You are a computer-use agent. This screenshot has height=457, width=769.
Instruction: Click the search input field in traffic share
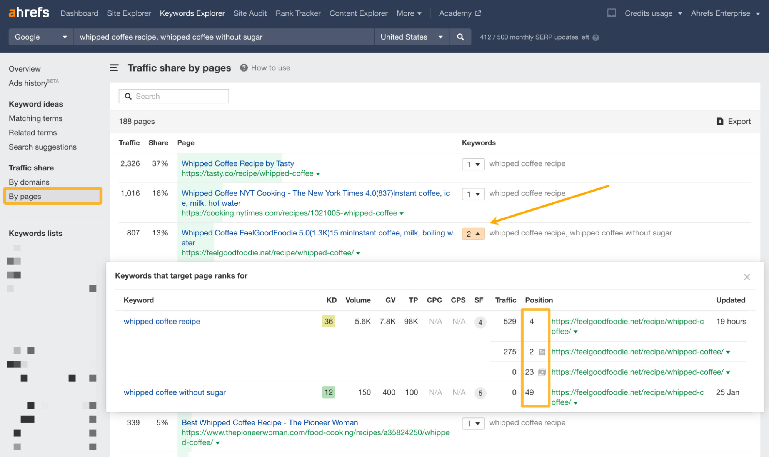click(x=173, y=96)
